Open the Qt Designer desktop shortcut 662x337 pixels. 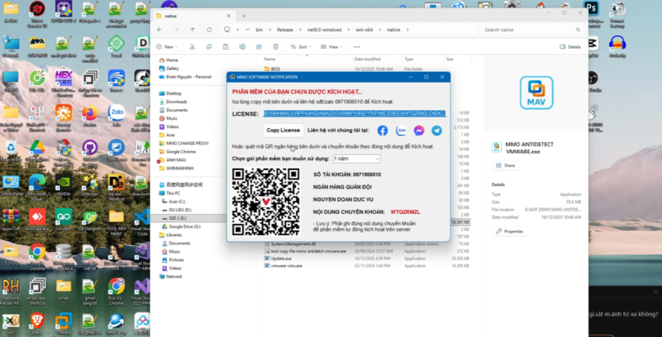[89, 220]
